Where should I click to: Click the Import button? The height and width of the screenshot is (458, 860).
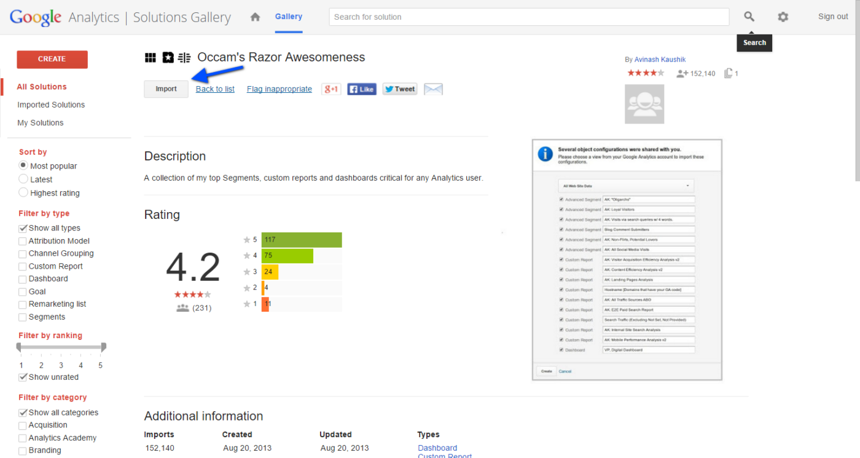166,89
